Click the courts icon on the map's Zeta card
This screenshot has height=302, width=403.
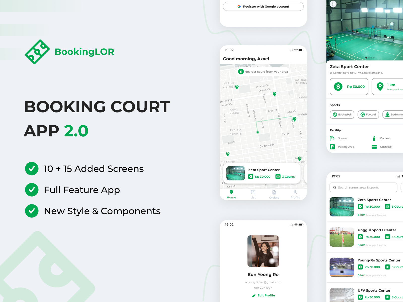coord(278,177)
